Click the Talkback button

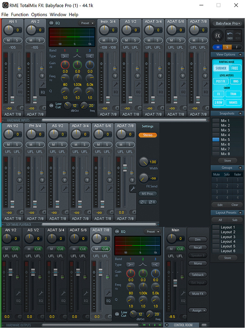point(198,275)
